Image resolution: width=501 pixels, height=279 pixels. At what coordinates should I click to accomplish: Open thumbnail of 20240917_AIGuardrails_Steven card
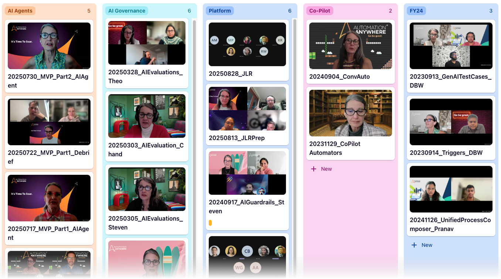coord(247,173)
